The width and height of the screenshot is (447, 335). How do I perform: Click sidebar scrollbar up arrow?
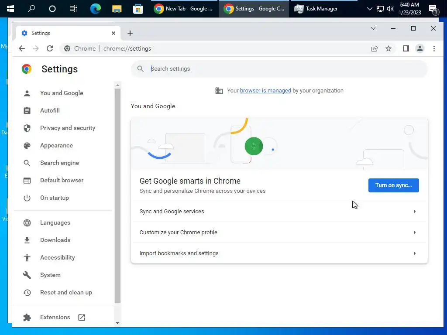(x=117, y=85)
